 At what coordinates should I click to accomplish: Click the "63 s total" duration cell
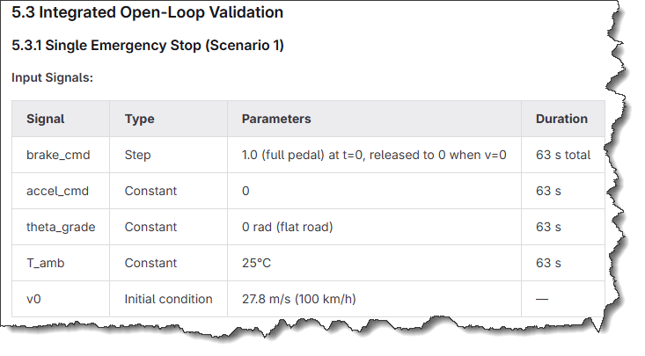click(562, 155)
